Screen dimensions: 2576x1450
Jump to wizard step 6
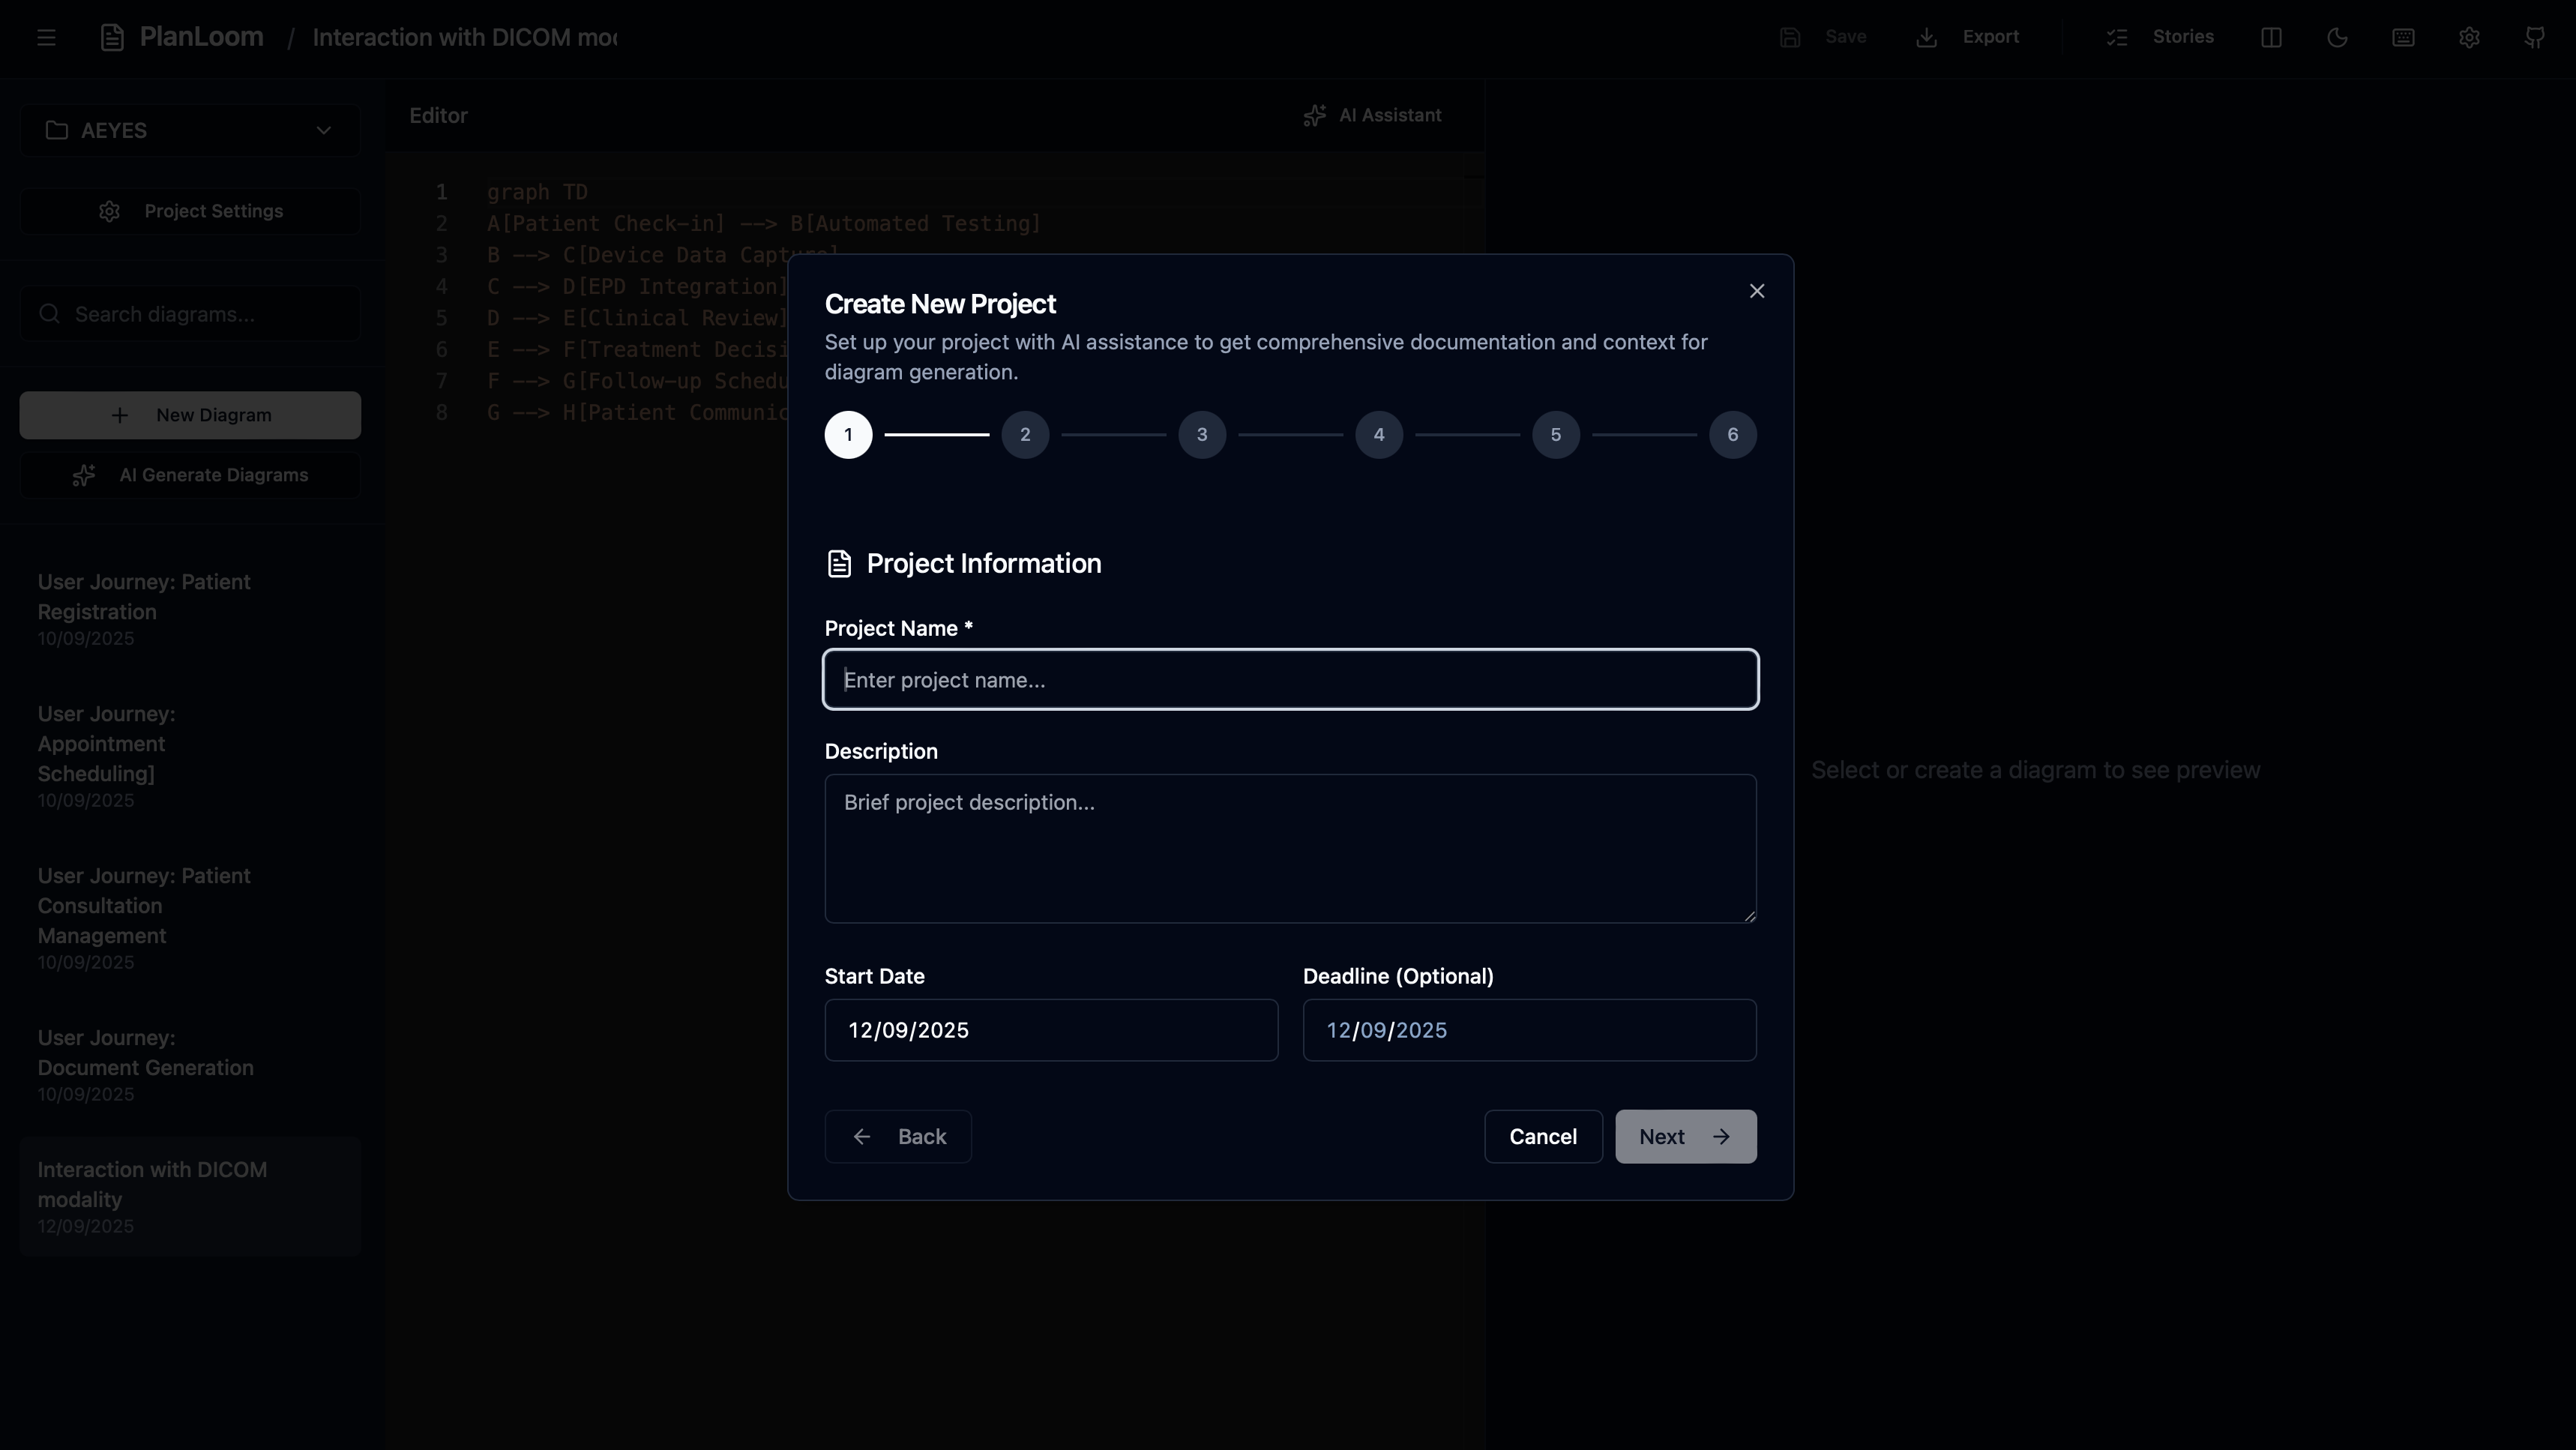1732,435
